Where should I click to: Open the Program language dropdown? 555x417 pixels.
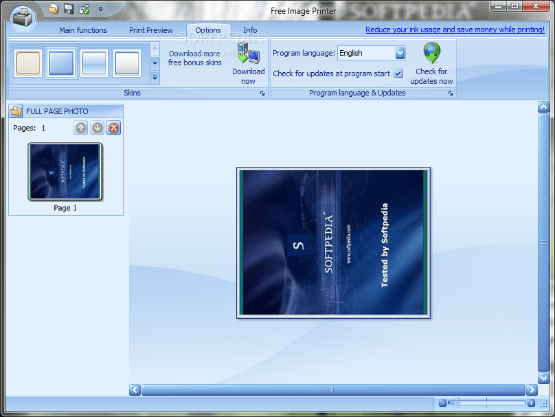400,53
